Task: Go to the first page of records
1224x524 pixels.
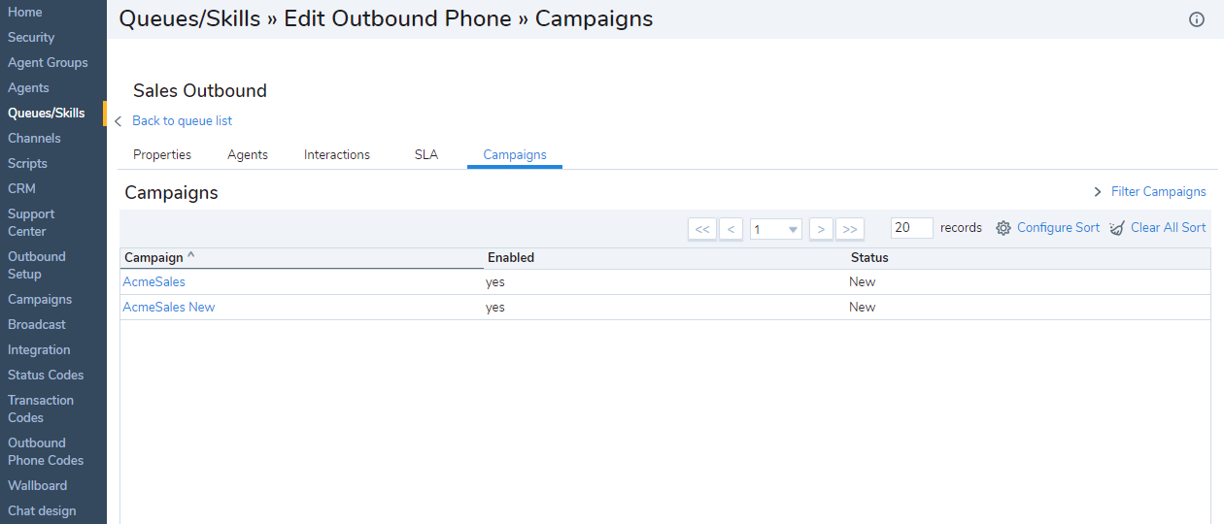Action: (x=701, y=229)
